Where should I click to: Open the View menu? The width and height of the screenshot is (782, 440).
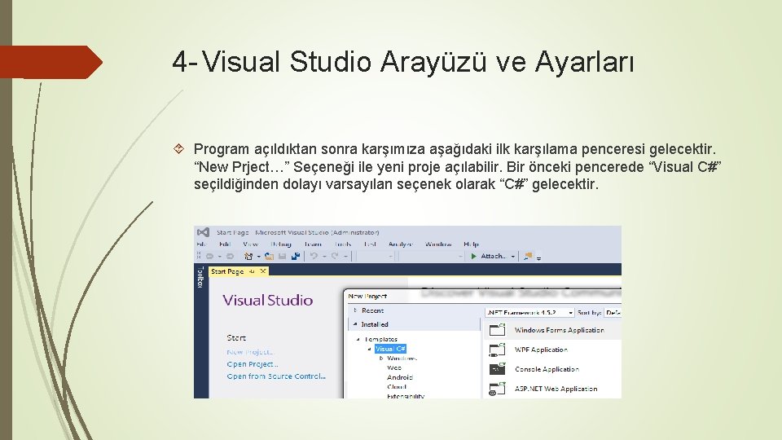click(x=250, y=244)
